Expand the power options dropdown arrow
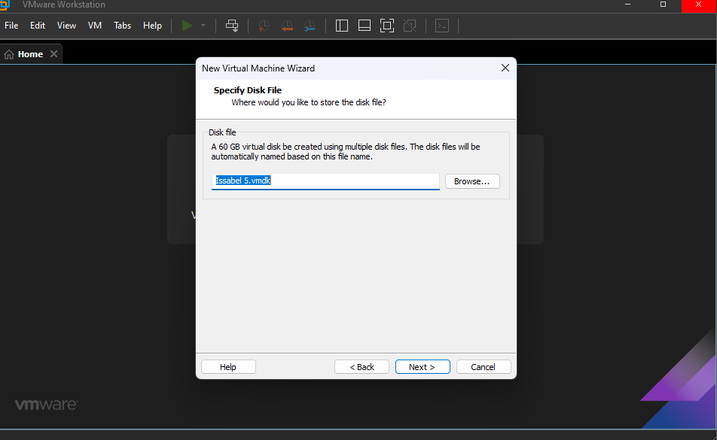717x440 pixels. [203, 26]
